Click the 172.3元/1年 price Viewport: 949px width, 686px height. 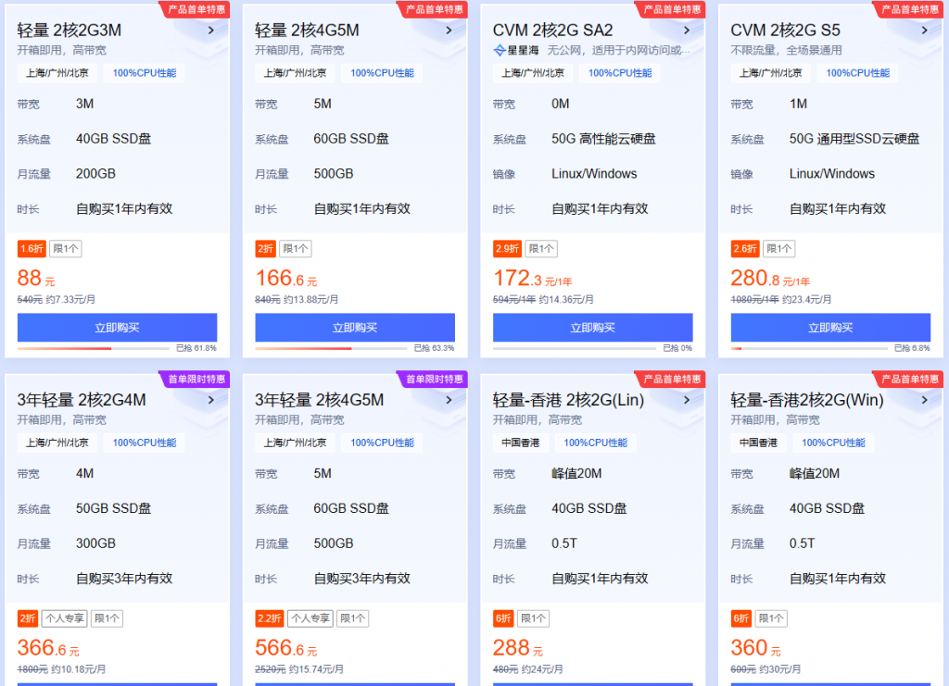pos(533,279)
